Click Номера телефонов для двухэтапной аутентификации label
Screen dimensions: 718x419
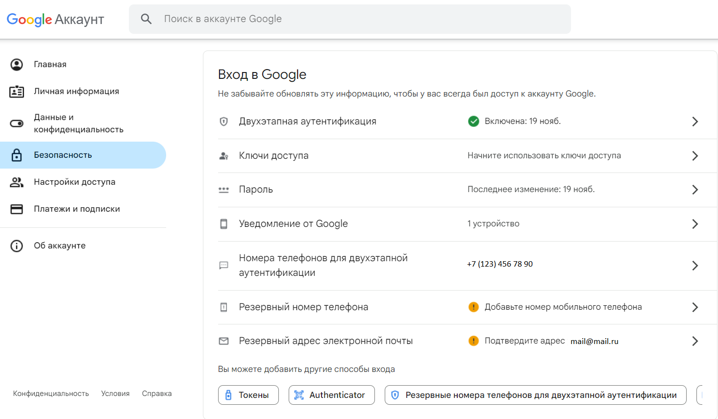click(x=323, y=266)
